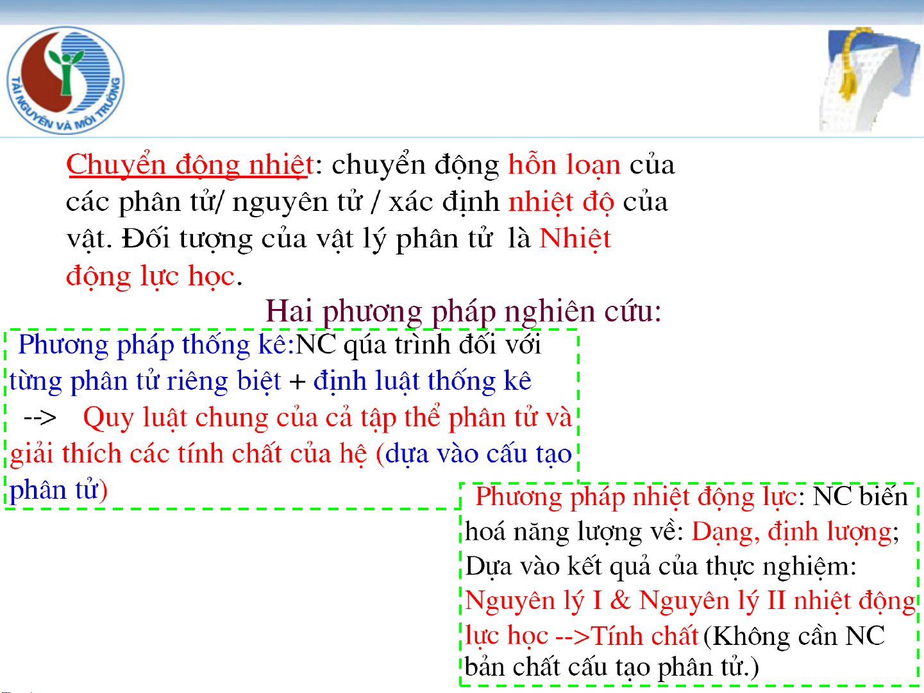This screenshot has width=924, height=693.
Task: Click the line "Dựa vào kết quả của thực nghiệm:"
Action: coord(661,567)
